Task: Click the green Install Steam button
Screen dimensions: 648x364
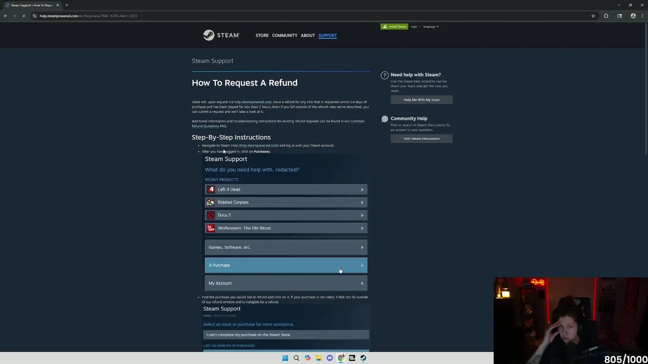Action: 394,26
